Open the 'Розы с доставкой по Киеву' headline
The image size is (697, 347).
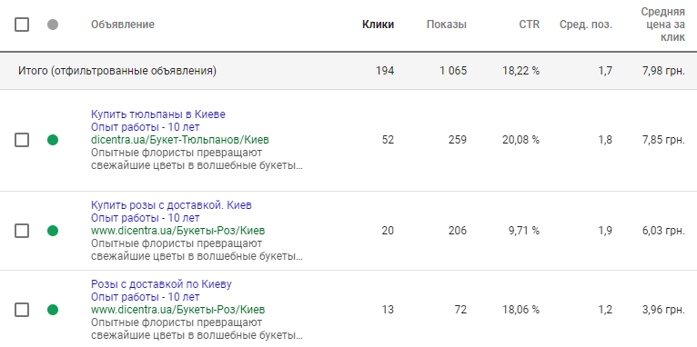point(161,284)
